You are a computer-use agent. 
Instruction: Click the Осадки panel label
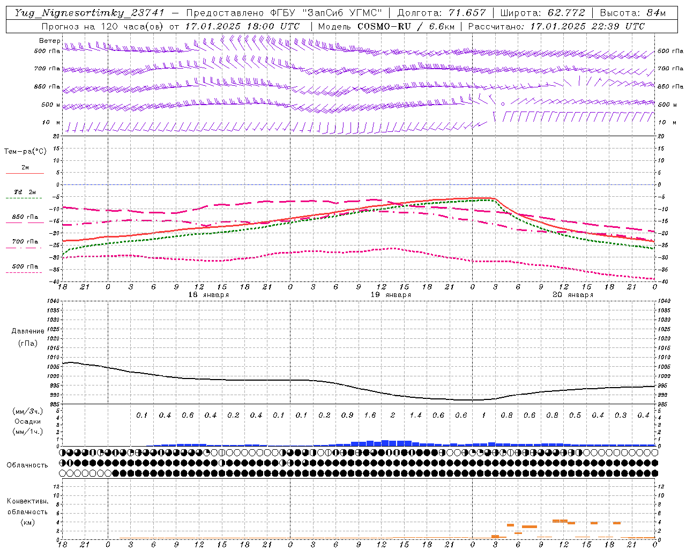click(28, 421)
